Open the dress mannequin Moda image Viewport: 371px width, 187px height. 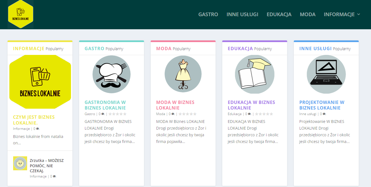[x=183, y=74]
